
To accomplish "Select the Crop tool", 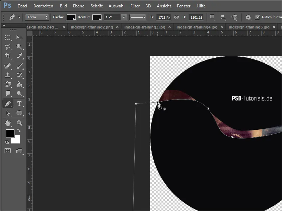I will coord(7,56).
